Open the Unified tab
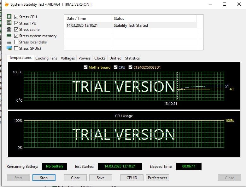 [x=115, y=58]
